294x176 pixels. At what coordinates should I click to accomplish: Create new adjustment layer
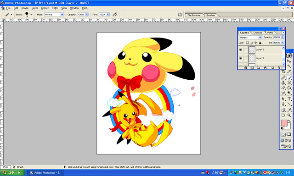pos(266,68)
